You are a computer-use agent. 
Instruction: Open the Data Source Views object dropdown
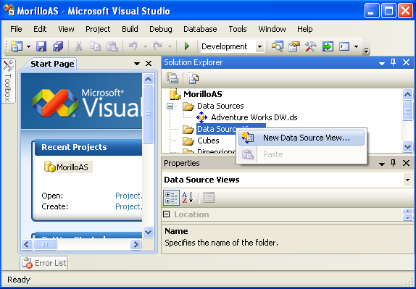[x=407, y=180]
